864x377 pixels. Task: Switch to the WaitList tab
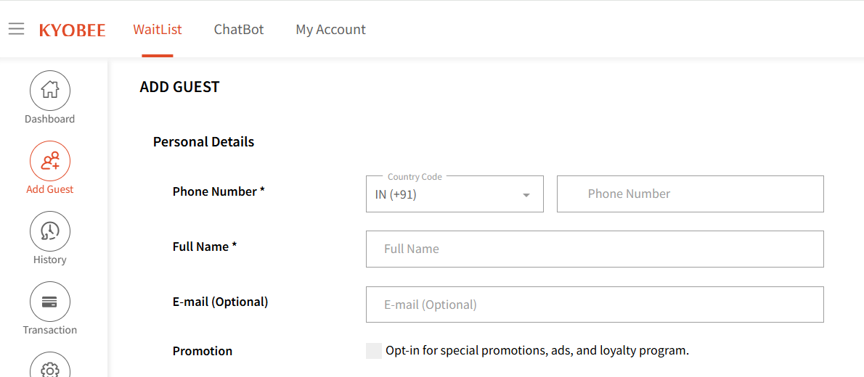[x=158, y=30]
